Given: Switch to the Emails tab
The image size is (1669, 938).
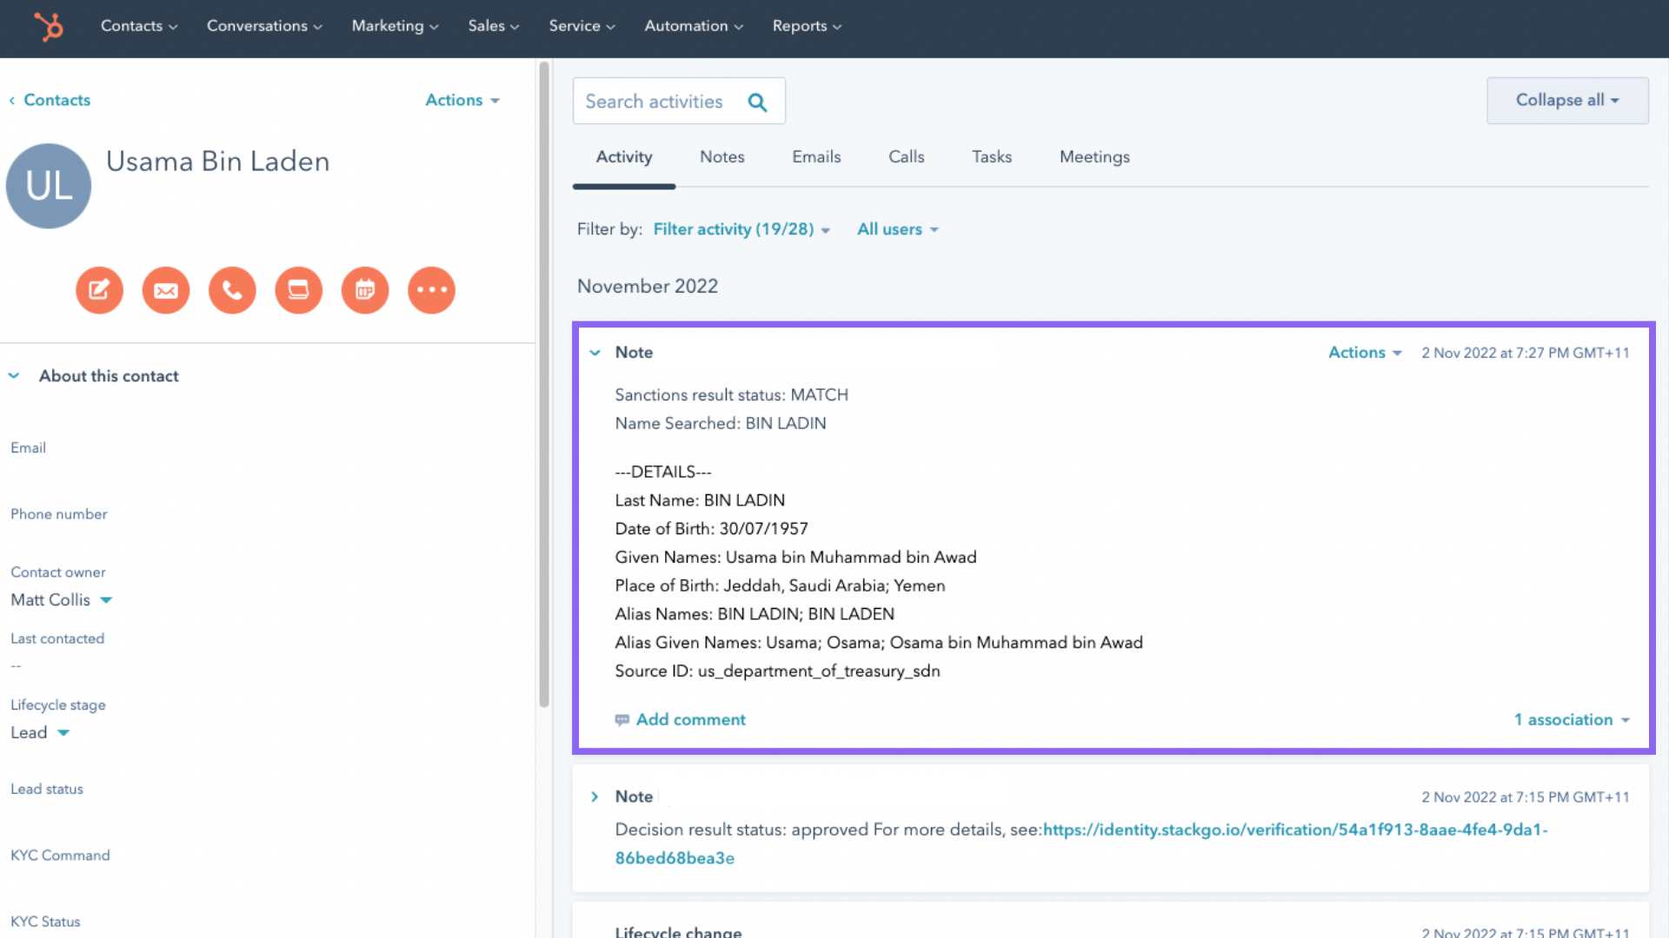Looking at the screenshot, I should tap(816, 157).
